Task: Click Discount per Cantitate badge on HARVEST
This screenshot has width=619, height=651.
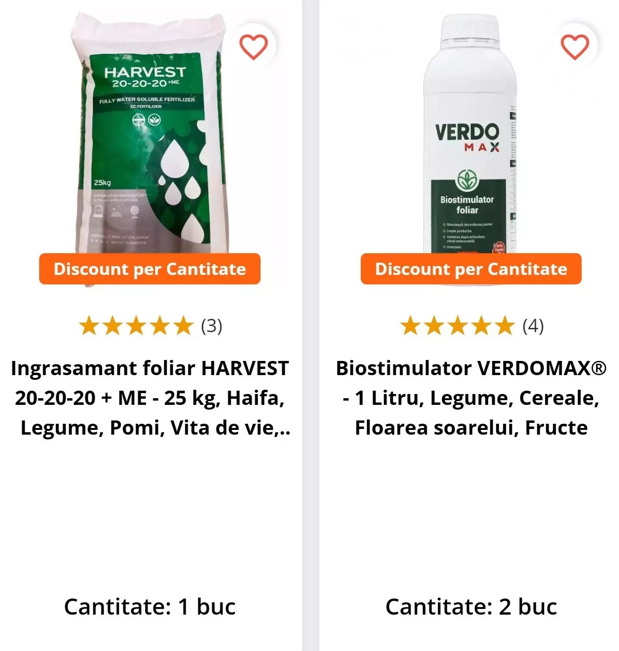Action: pos(149,269)
